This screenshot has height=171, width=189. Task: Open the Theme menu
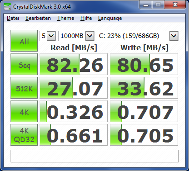tap(65, 18)
